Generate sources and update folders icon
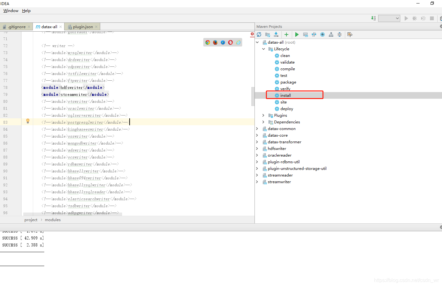The image size is (442, 286). tap(267, 34)
